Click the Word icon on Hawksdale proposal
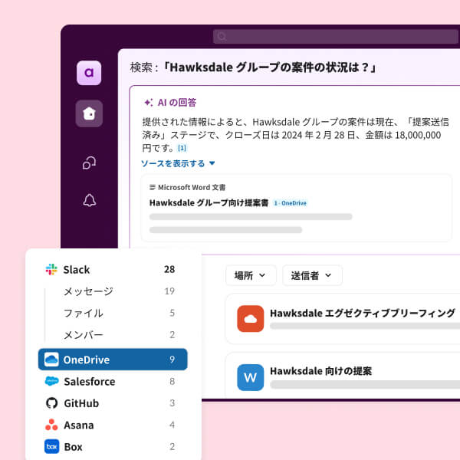The width and height of the screenshot is (460, 460). pos(250,376)
